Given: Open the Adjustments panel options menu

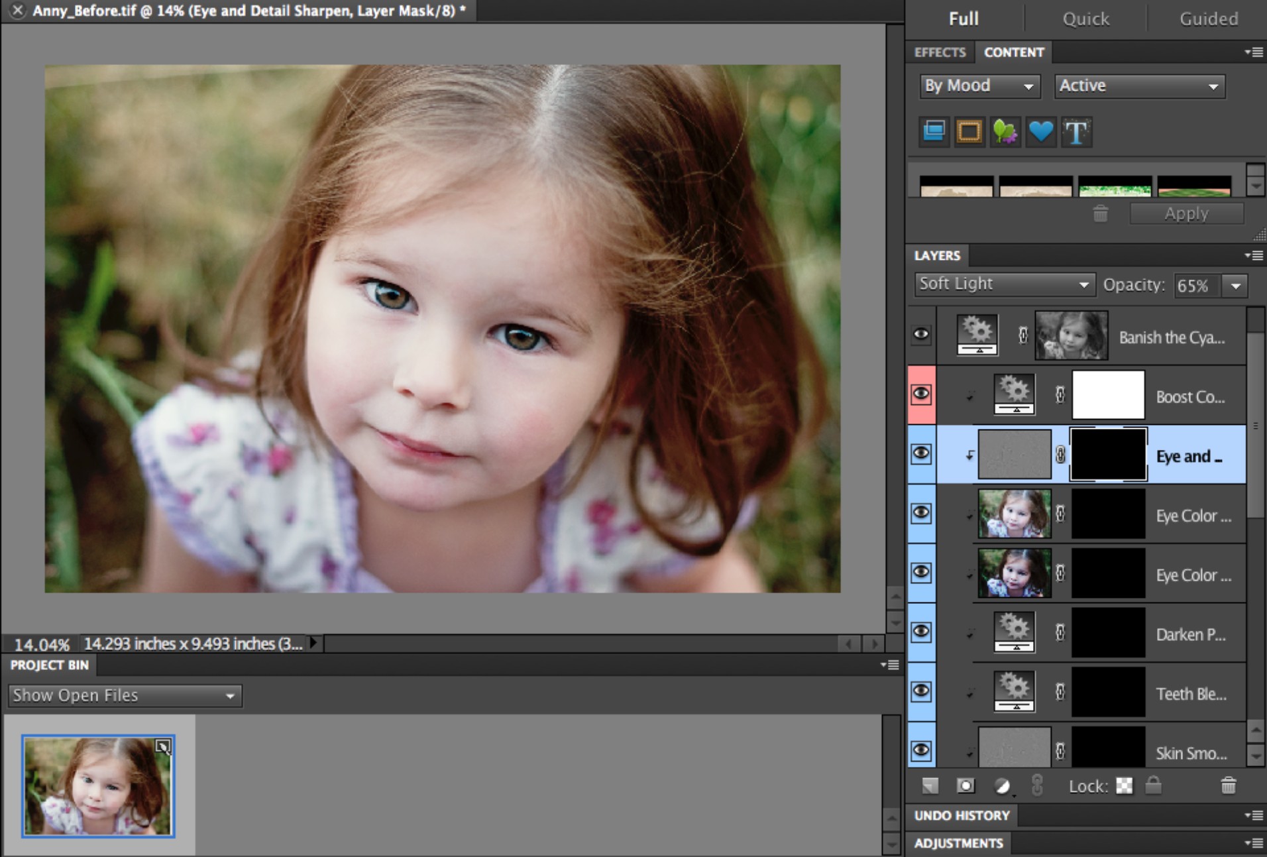Looking at the screenshot, I should point(1253,843).
